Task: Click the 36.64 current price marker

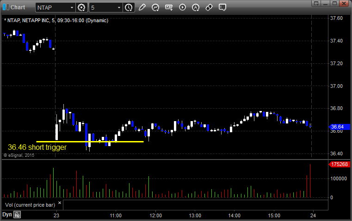Action: coord(339,127)
